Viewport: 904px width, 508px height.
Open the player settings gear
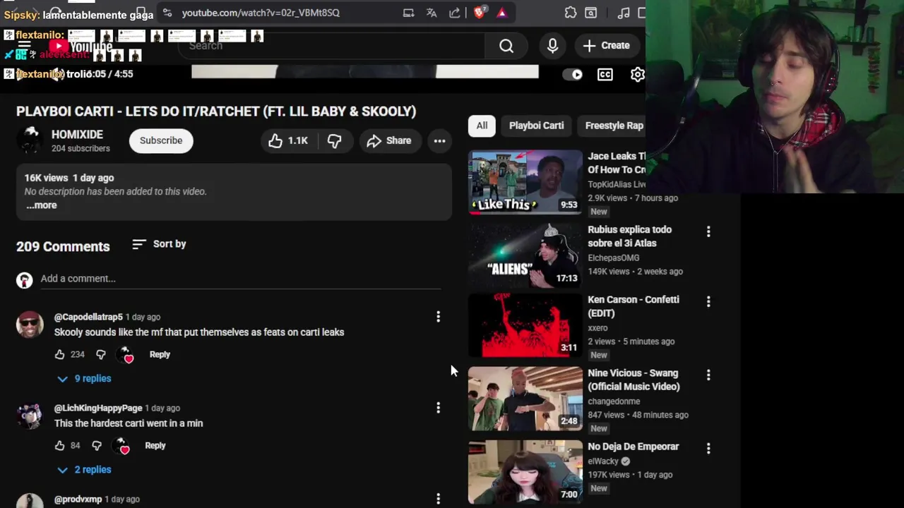[637, 74]
